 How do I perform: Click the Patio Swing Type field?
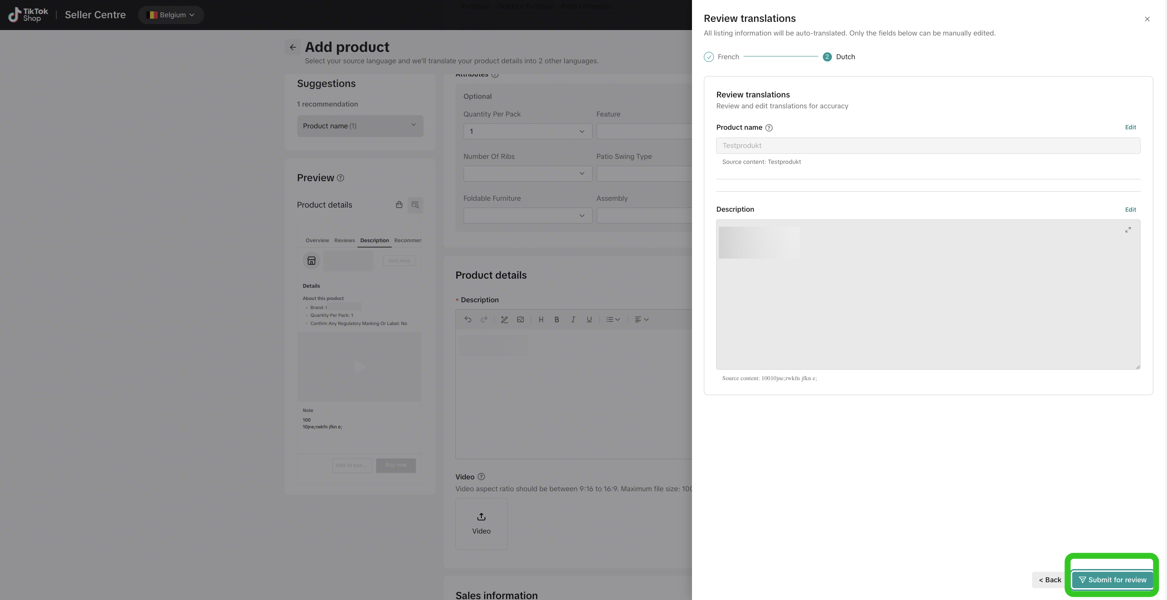coord(644,173)
